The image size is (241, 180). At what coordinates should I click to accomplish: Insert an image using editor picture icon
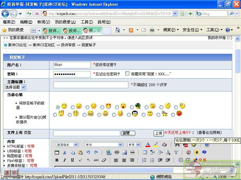[x=124, y=152]
